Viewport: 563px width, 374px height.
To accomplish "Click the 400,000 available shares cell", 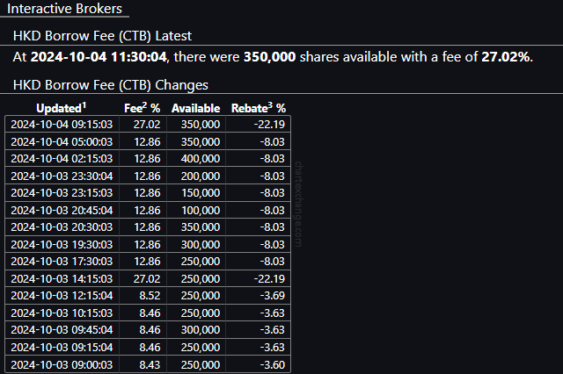I will [201, 158].
